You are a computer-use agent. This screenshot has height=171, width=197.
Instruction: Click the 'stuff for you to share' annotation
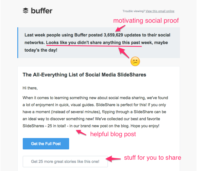[x=152, y=158]
